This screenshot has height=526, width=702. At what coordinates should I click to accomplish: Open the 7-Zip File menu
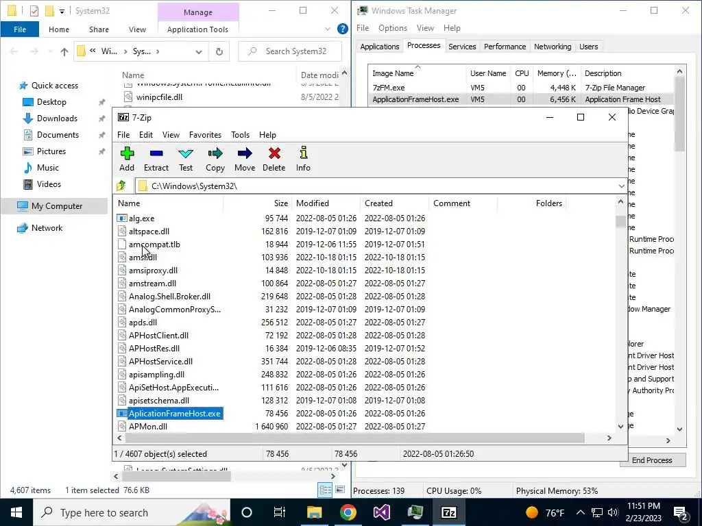pyautogui.click(x=123, y=135)
